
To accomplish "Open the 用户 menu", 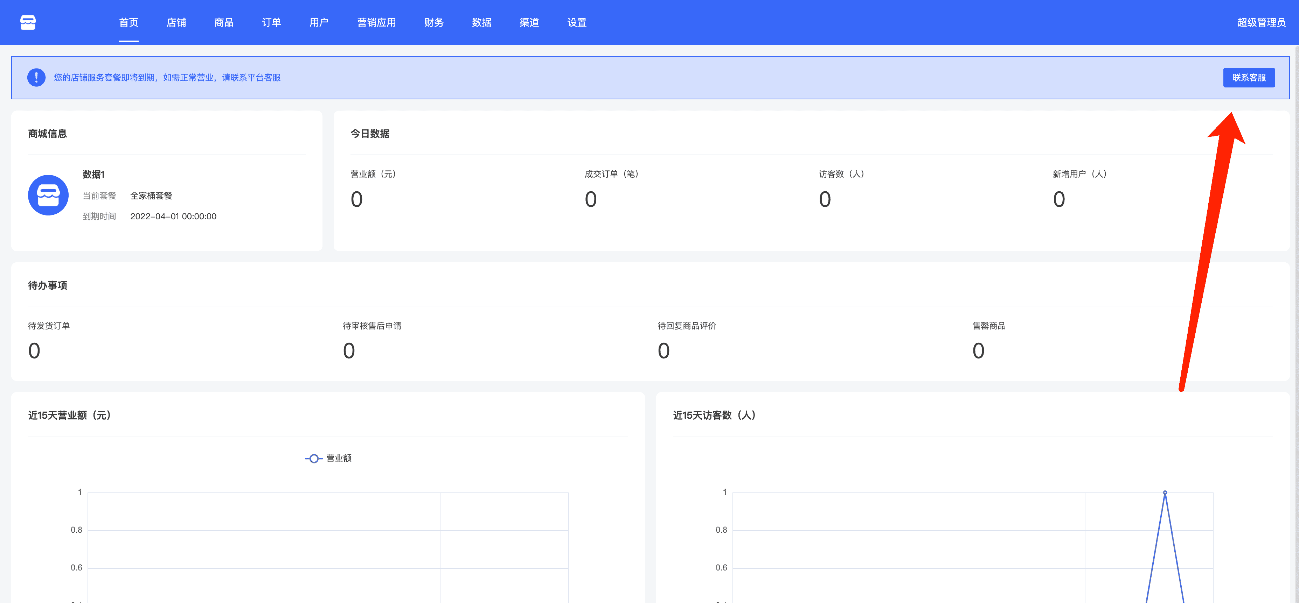I will pos(319,22).
